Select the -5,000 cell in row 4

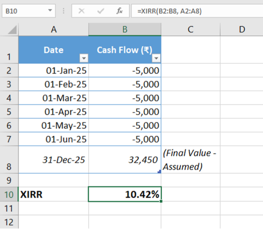(x=125, y=98)
